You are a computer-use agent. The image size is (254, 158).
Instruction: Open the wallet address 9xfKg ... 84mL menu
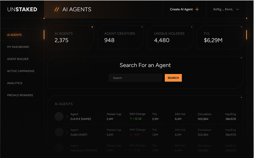[223, 9]
